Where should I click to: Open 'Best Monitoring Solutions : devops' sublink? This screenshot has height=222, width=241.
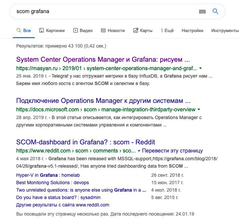[x=53, y=183]
